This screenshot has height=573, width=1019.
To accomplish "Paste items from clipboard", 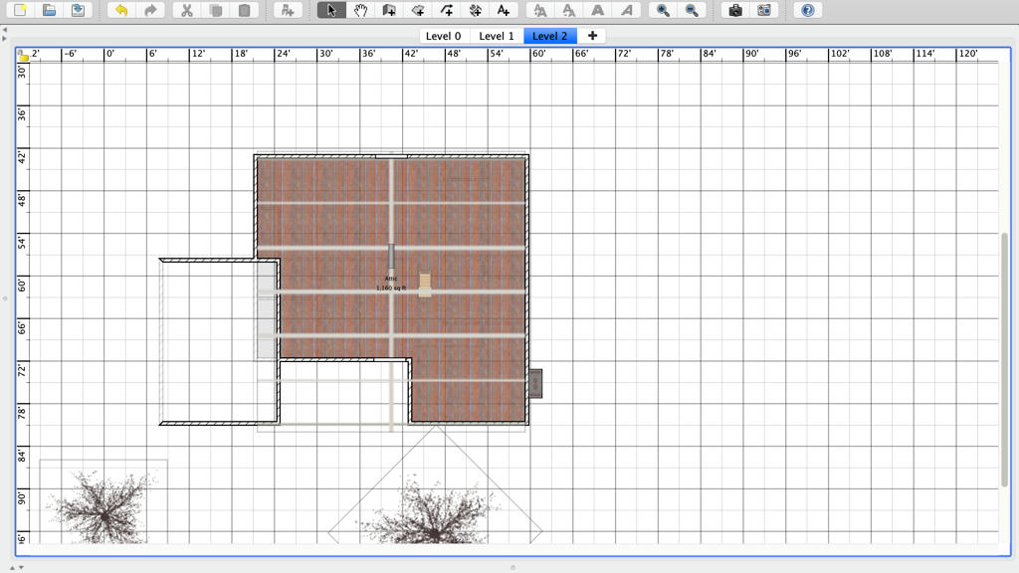I will [x=245, y=10].
